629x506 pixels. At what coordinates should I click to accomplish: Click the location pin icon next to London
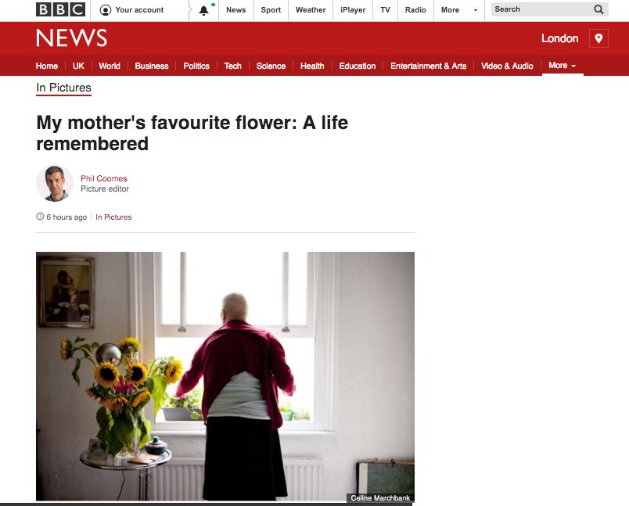click(x=598, y=38)
